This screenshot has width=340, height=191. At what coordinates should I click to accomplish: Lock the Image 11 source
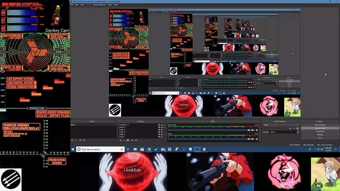coord(161,130)
